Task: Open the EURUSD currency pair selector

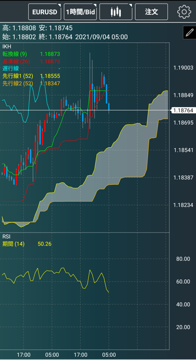Action: 45,11
